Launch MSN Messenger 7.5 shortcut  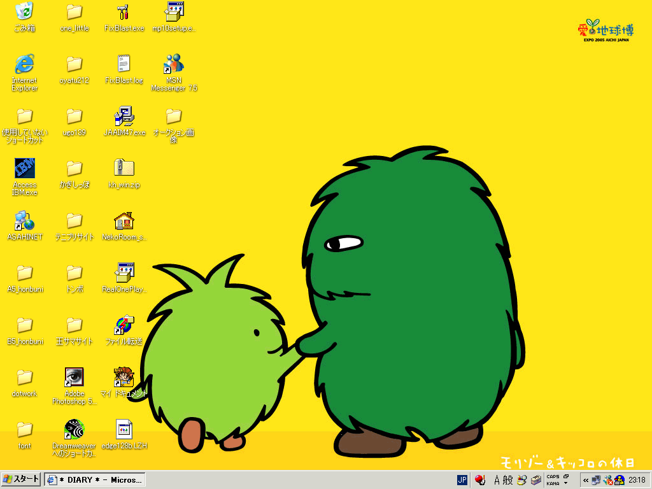click(x=174, y=73)
